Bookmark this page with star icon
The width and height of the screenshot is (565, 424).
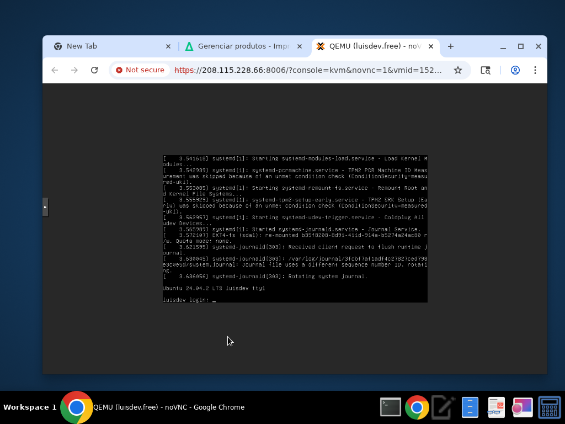pos(457,70)
